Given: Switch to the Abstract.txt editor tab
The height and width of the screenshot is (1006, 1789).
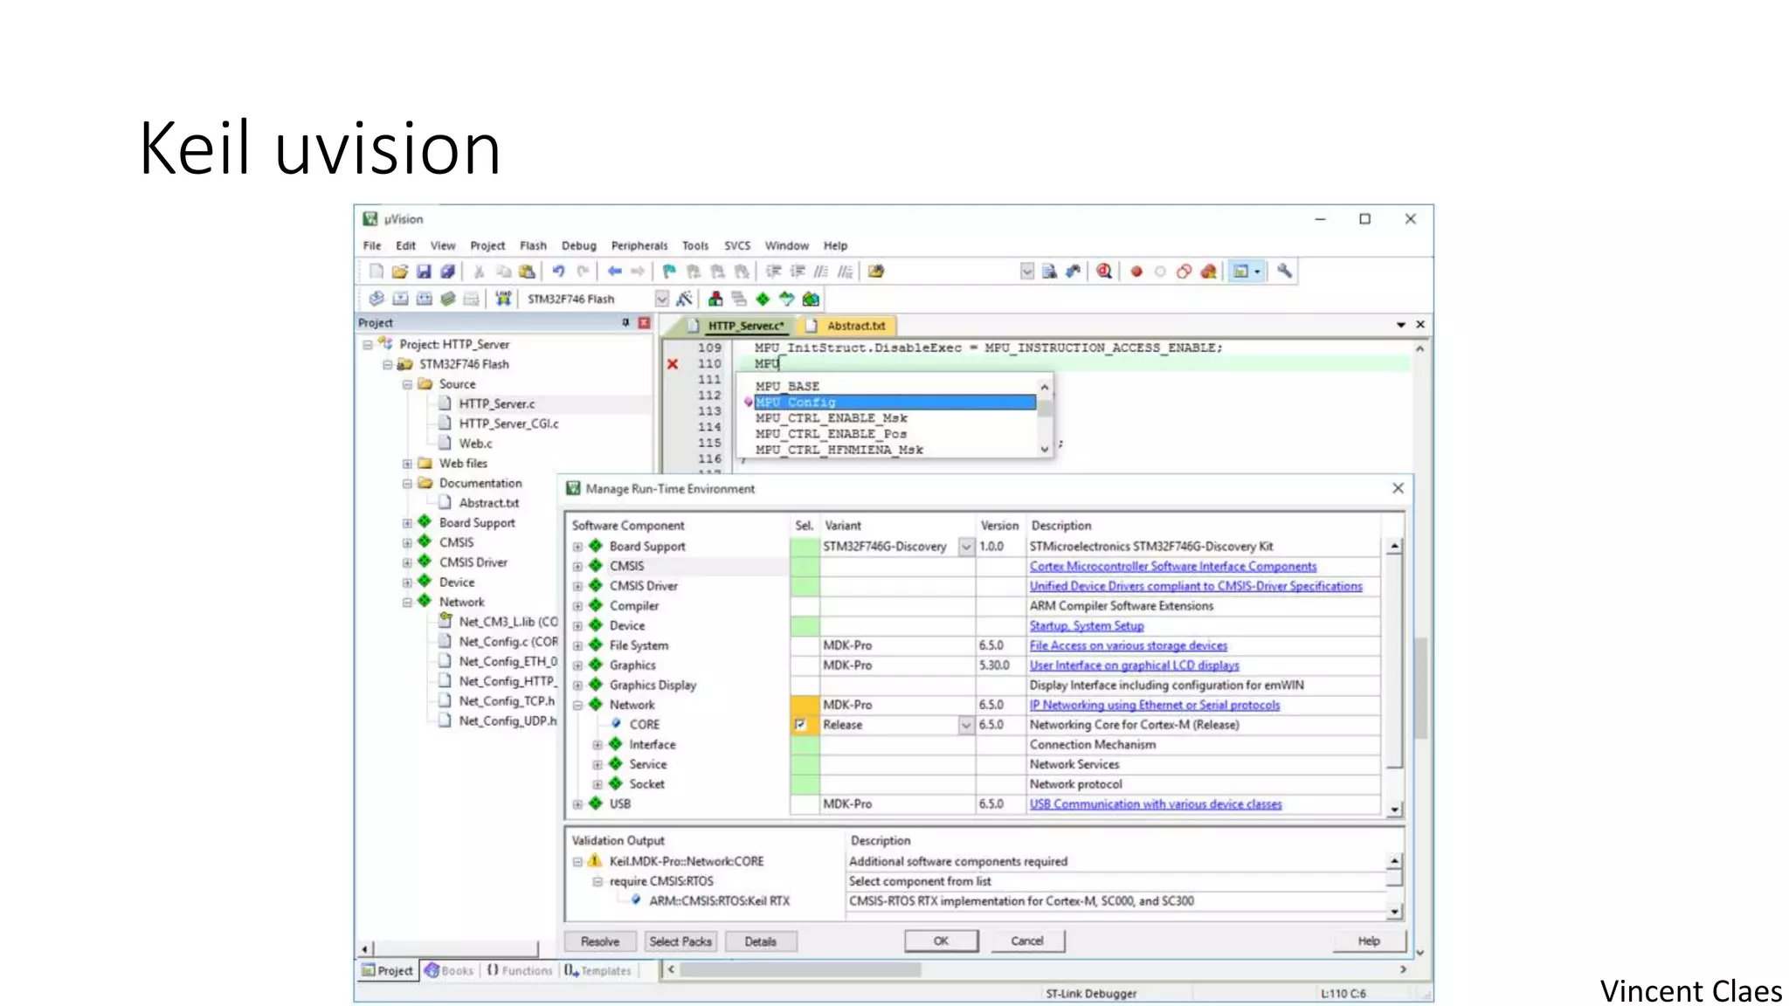Looking at the screenshot, I should coord(854,326).
